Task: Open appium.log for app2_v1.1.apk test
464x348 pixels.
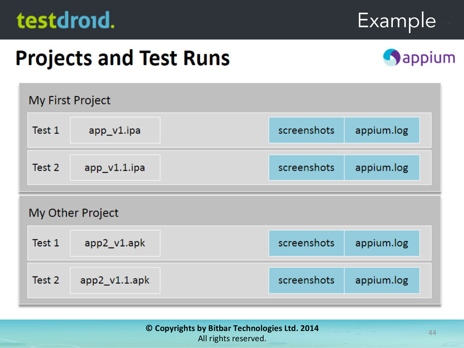Action: click(382, 280)
